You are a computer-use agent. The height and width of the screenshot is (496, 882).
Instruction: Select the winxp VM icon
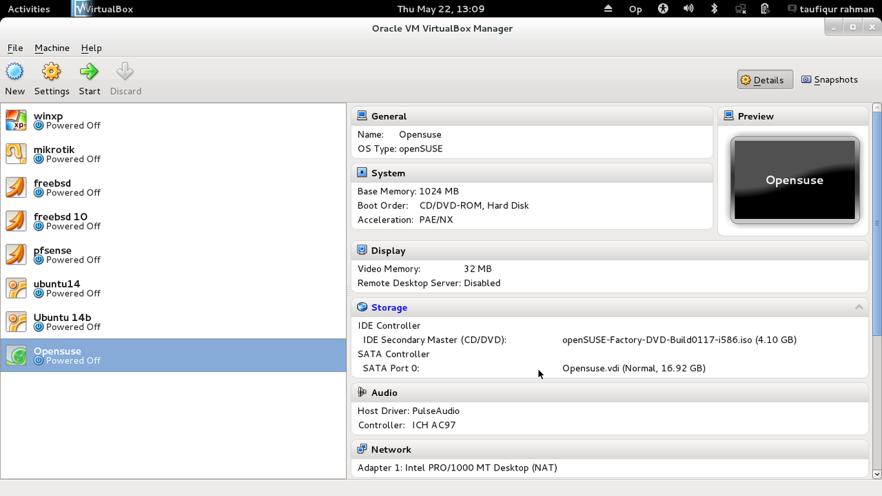pos(16,120)
